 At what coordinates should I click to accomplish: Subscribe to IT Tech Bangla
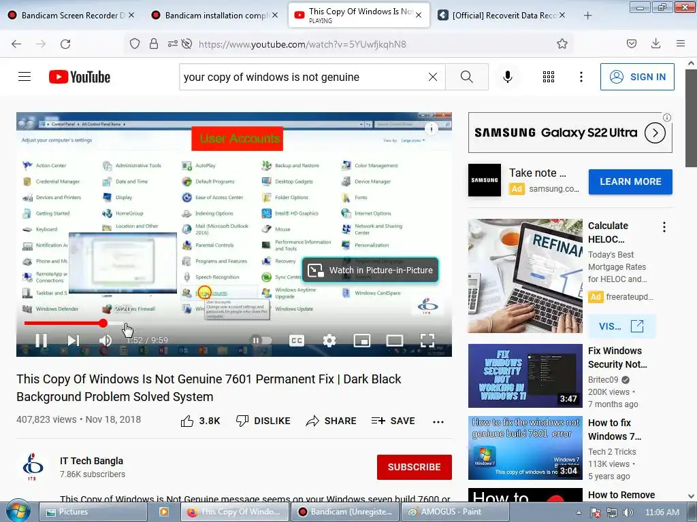tap(415, 467)
